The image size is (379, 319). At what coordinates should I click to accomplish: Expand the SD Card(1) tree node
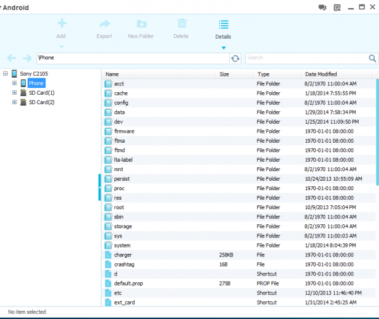pos(15,93)
